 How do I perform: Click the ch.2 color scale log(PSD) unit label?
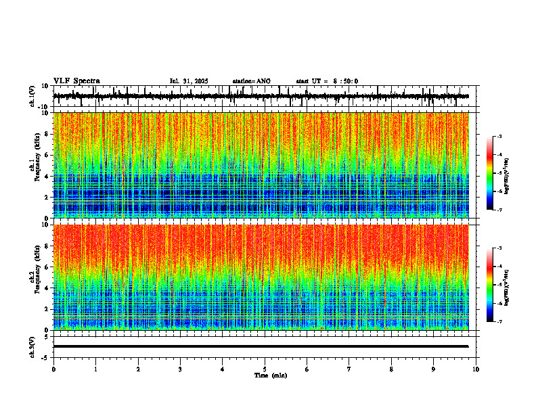pyautogui.click(x=507, y=288)
